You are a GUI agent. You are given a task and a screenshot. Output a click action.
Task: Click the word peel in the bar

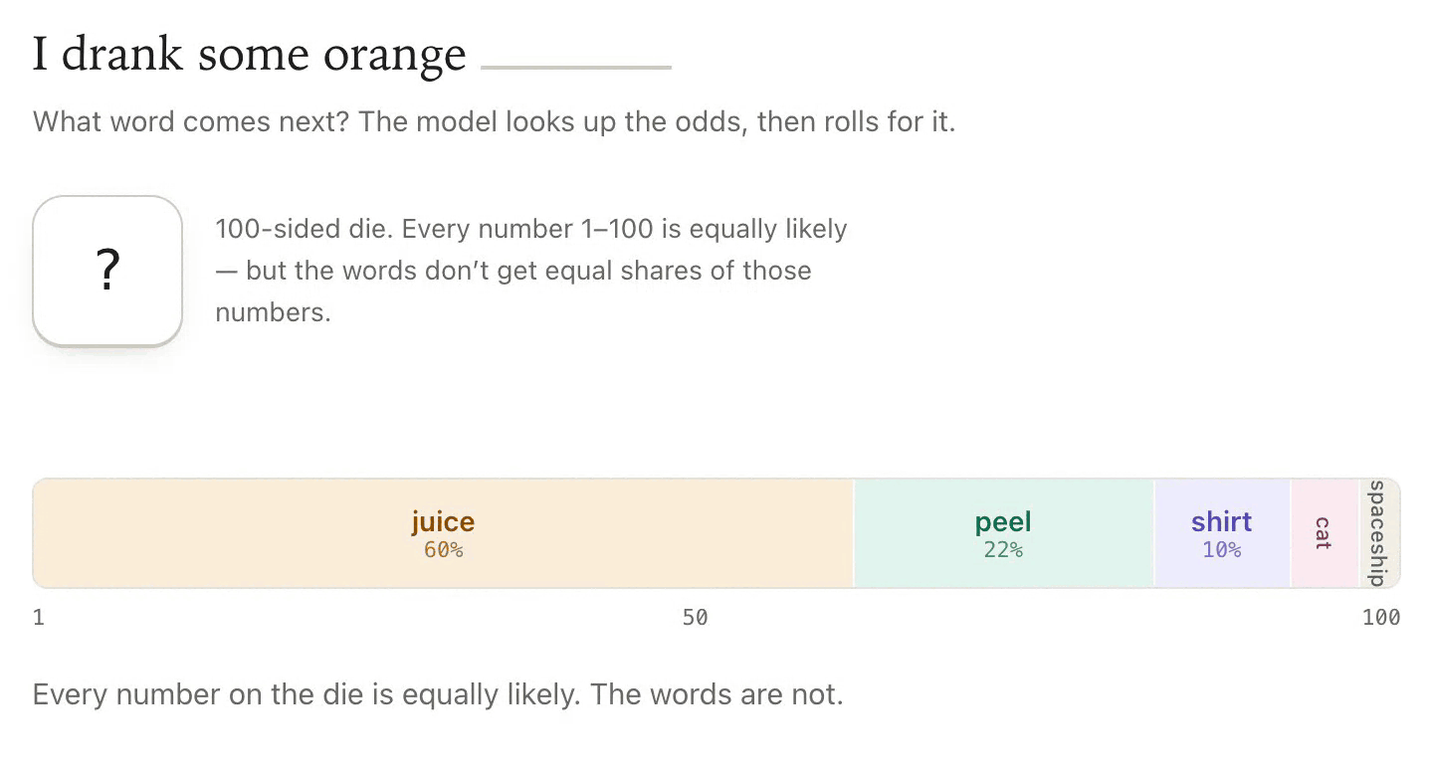1003,522
